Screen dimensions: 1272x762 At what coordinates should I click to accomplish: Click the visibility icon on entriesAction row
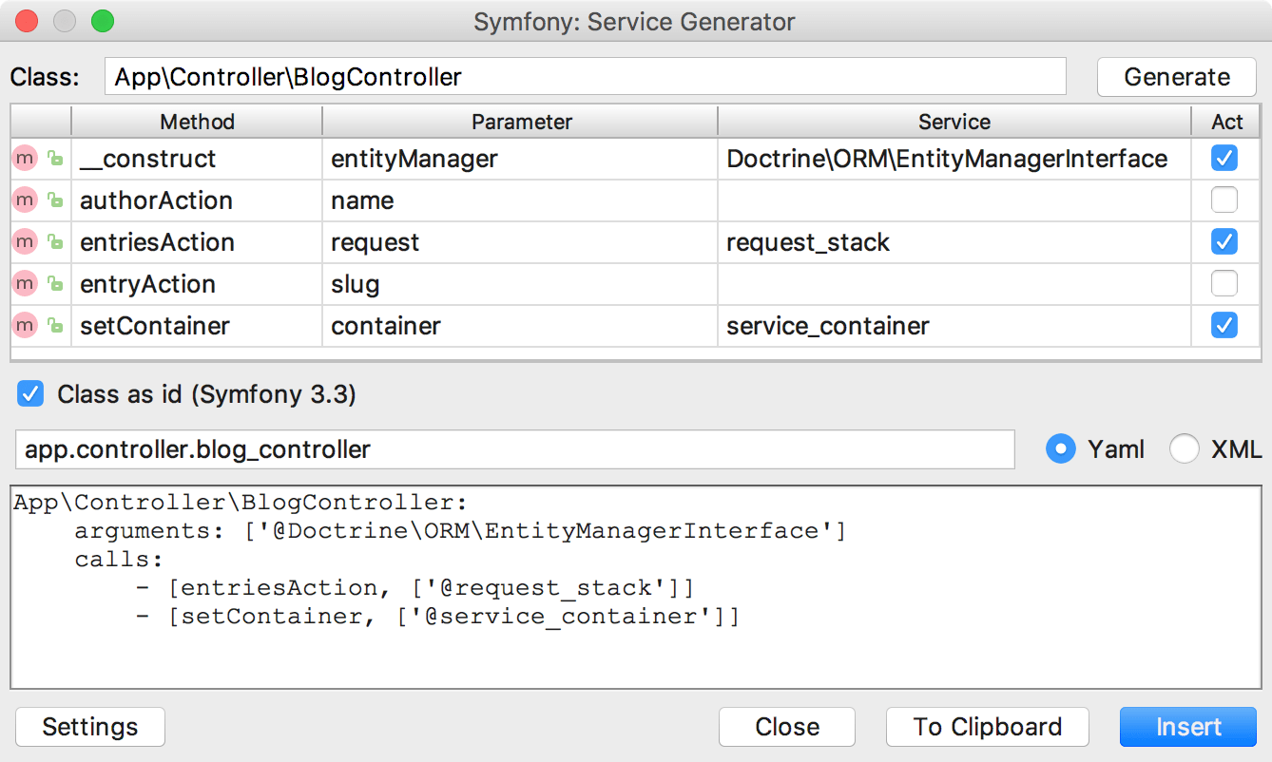click(53, 241)
